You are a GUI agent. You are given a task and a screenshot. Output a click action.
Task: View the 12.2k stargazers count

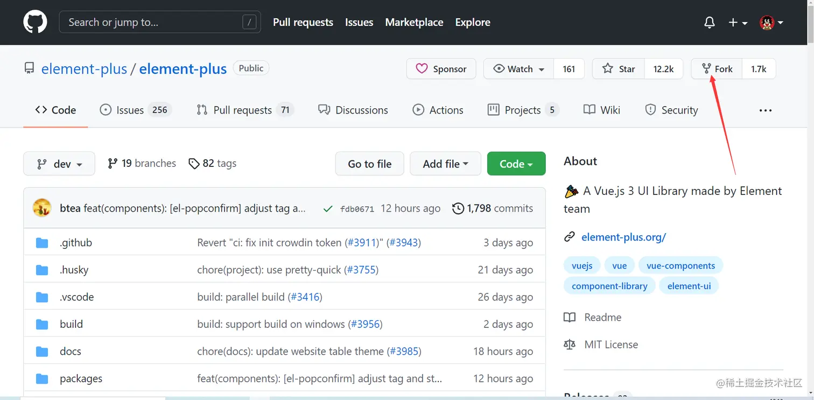tap(664, 69)
